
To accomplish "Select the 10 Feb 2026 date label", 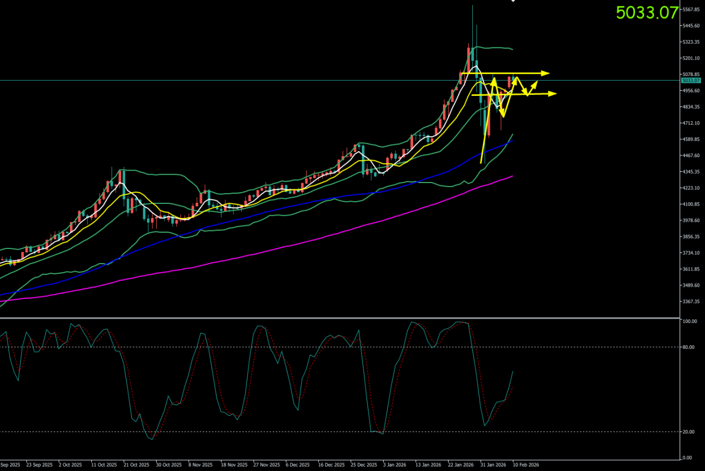I will click(526, 465).
